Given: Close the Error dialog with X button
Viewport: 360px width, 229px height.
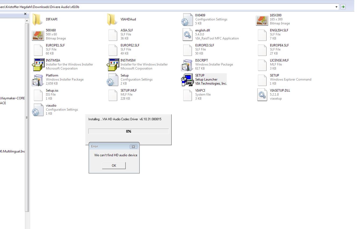Looking at the screenshot, I should 133,147.
